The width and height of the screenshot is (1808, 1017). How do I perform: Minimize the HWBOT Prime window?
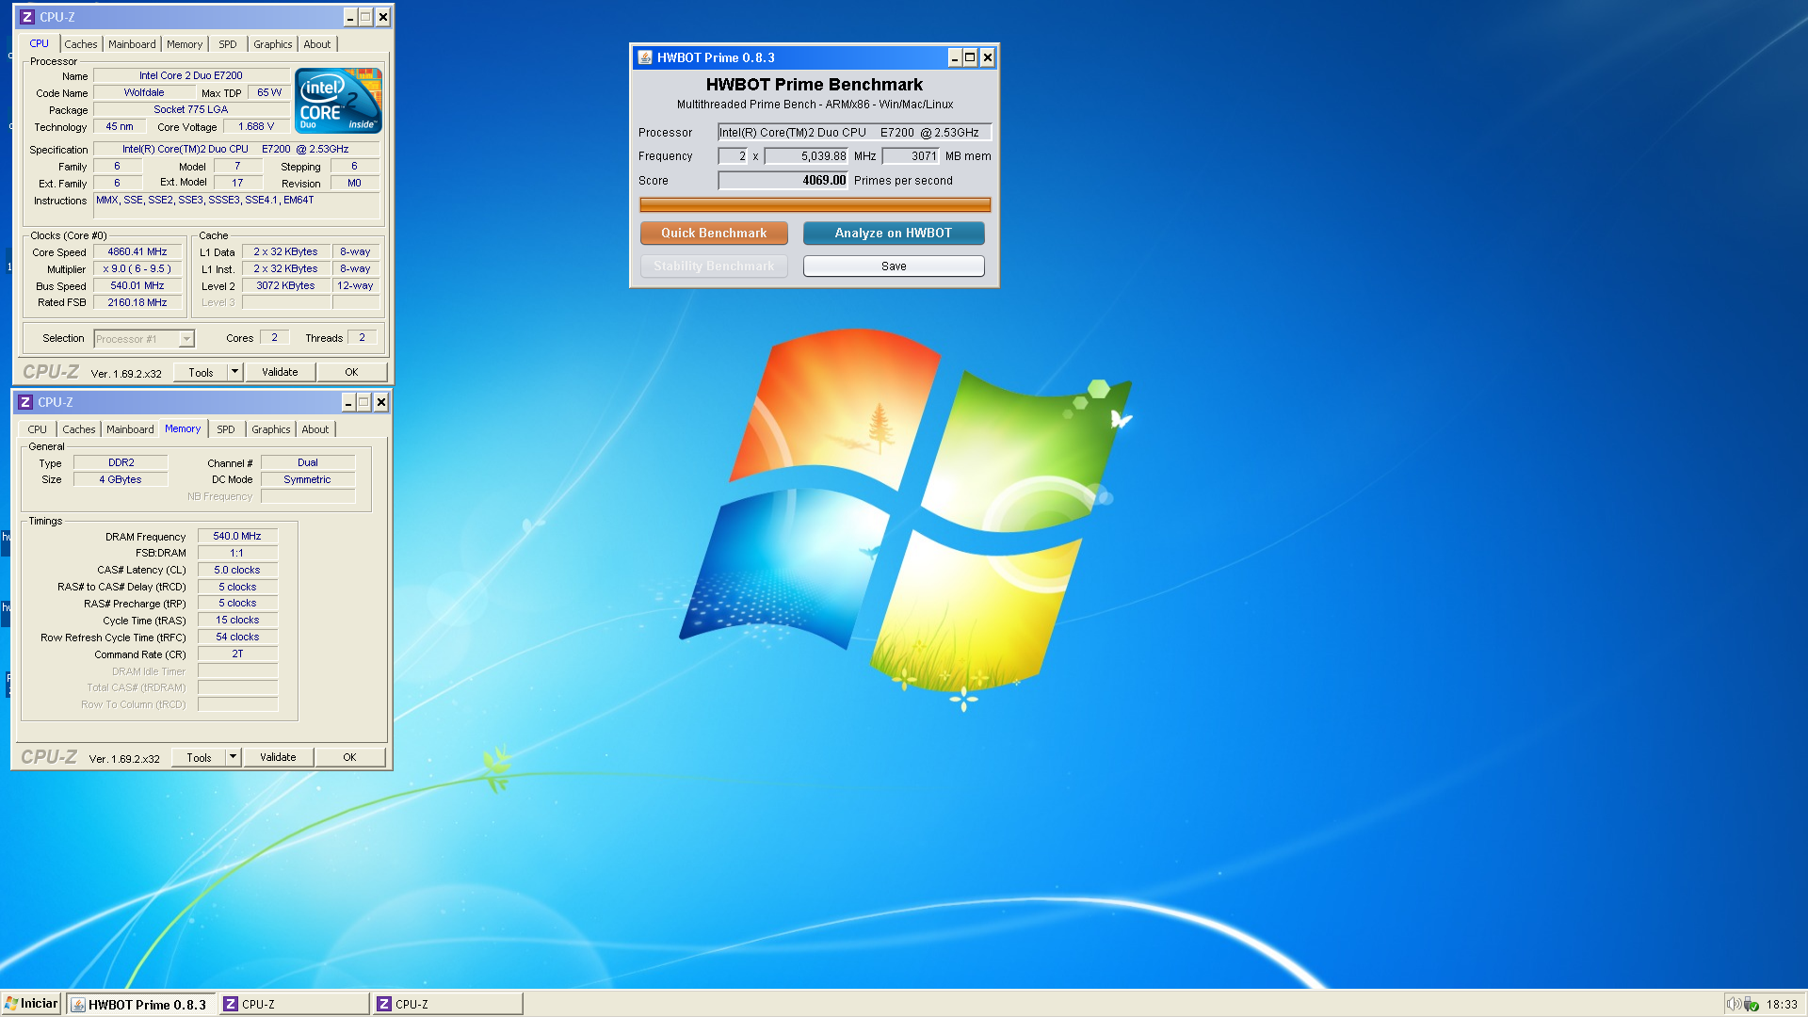tap(955, 57)
